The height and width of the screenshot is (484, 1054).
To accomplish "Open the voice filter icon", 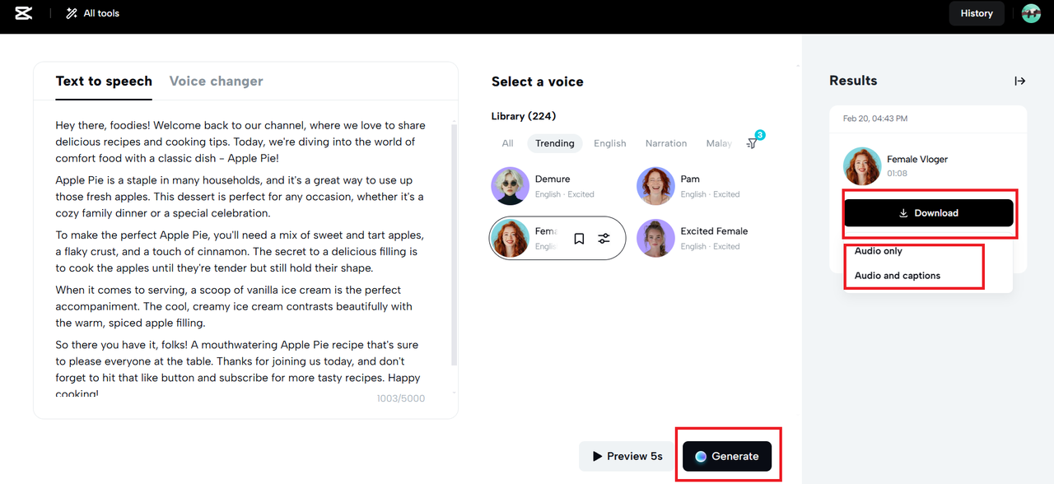I will (753, 143).
